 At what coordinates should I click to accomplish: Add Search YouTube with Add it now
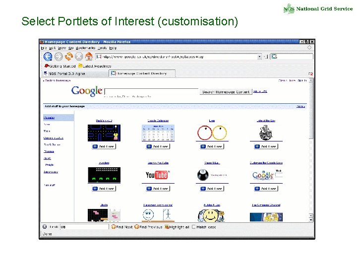tap(158, 189)
